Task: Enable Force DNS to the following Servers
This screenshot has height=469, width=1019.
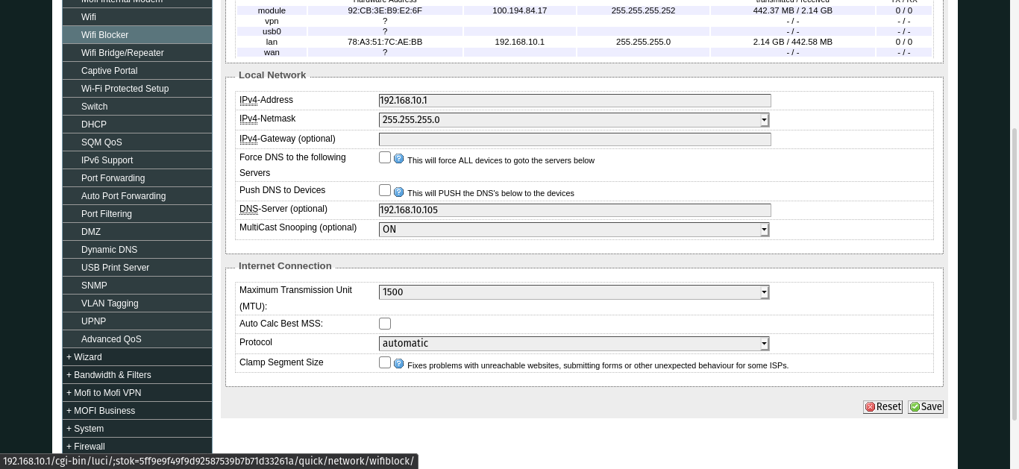Action: 385,157
